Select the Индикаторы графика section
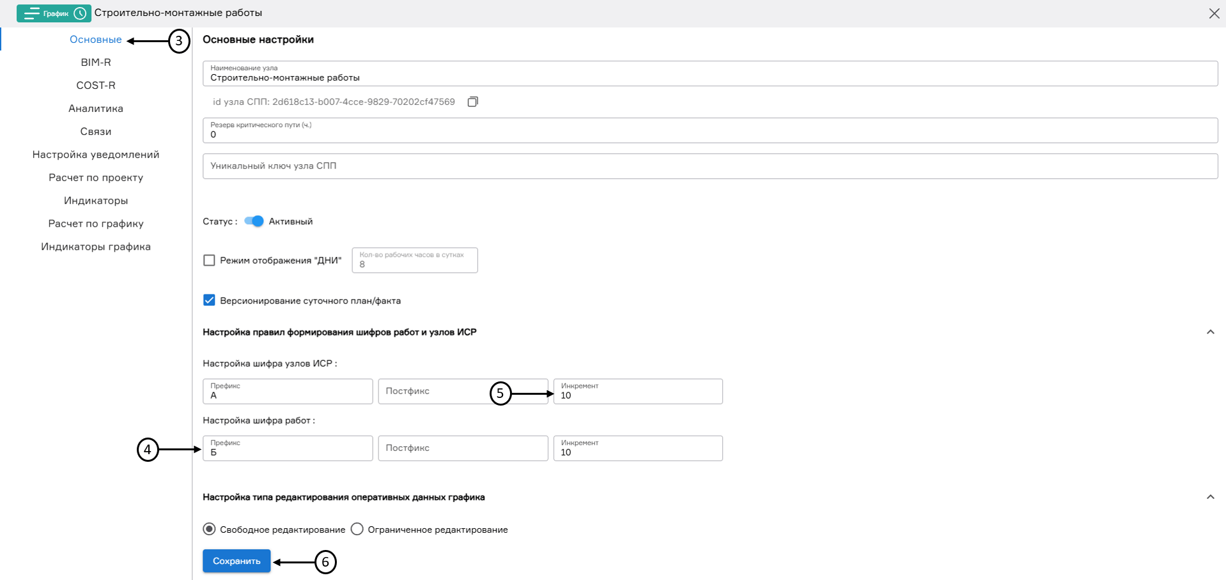The image size is (1226, 580). [96, 246]
